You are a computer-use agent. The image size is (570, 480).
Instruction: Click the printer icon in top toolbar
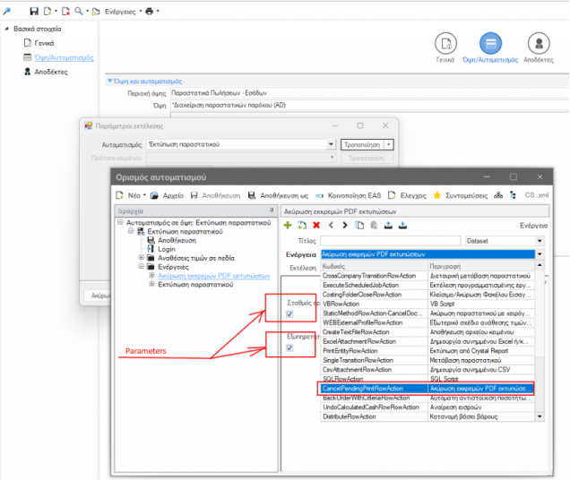[x=150, y=12]
